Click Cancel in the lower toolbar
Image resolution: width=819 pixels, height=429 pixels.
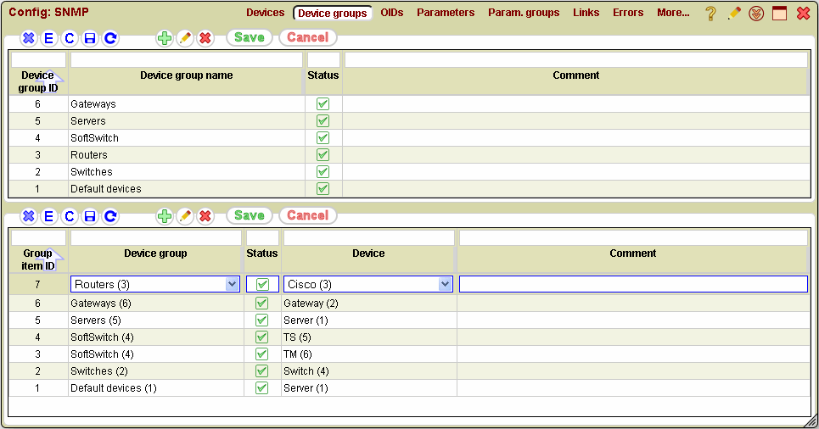307,215
